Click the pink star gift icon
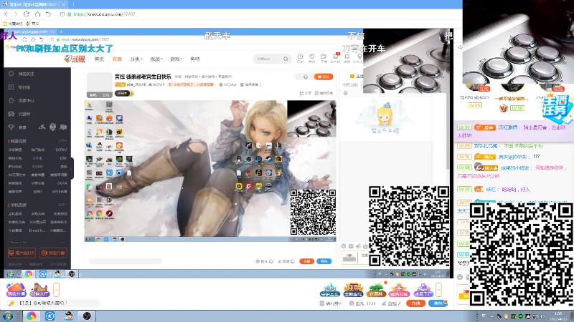 point(399,290)
